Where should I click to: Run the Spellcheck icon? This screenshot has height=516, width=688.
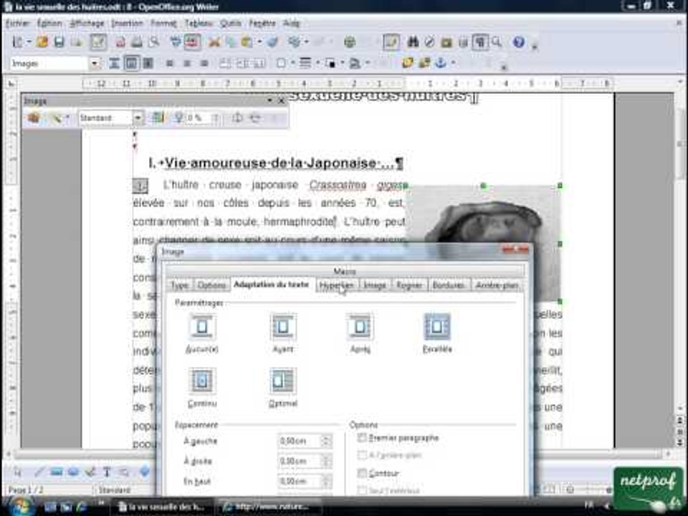pyautogui.click(x=176, y=42)
